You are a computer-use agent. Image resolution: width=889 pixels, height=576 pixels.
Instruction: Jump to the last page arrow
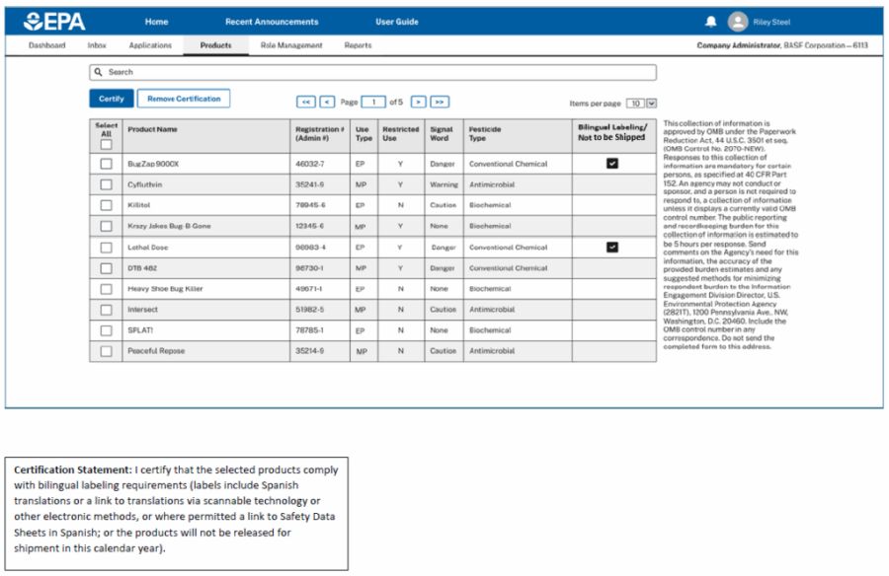(x=440, y=102)
